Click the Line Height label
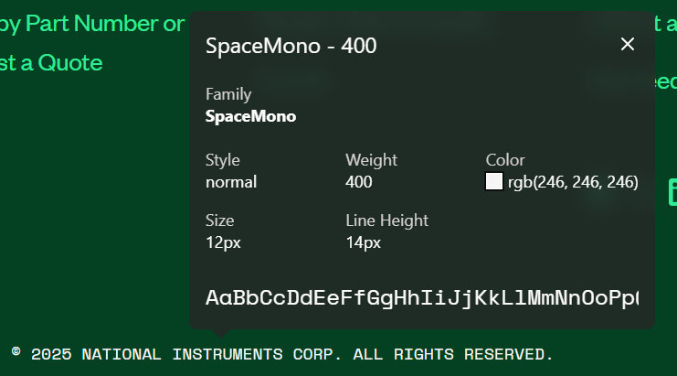 click(x=386, y=220)
